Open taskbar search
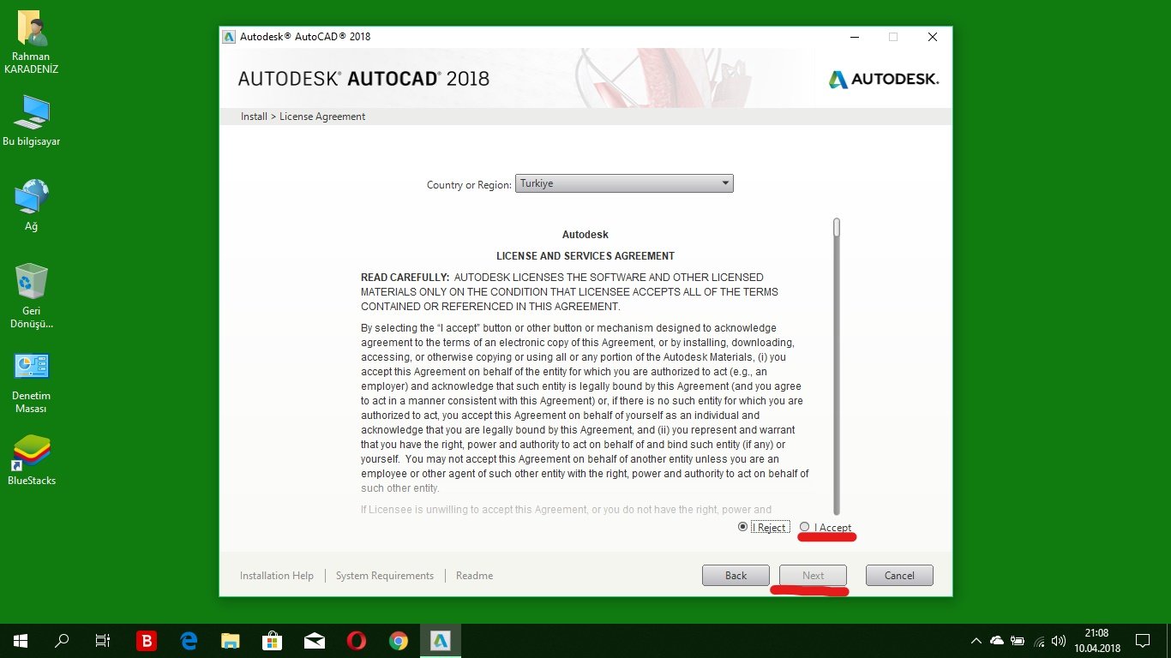 coord(62,641)
